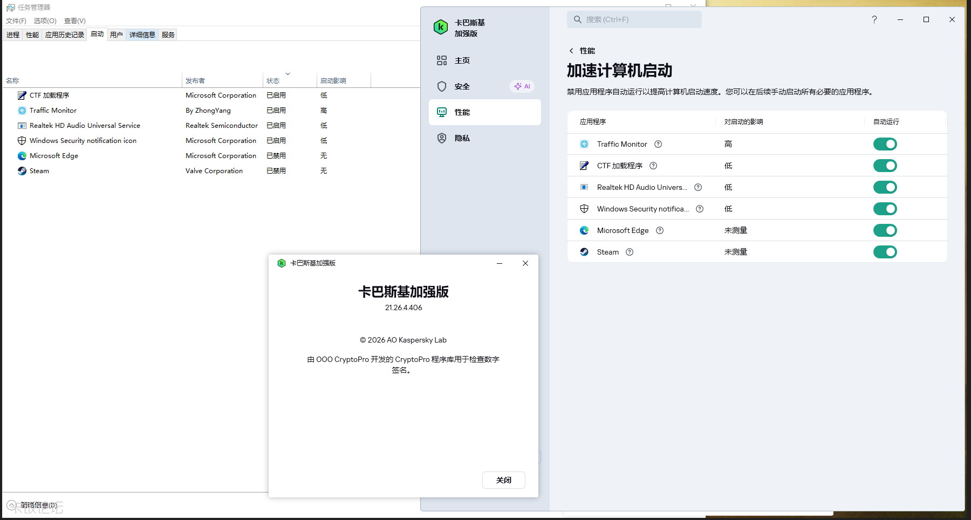Select the Realtek HD Audio Universal Service row
This screenshot has height=520, width=971.
[x=211, y=126]
